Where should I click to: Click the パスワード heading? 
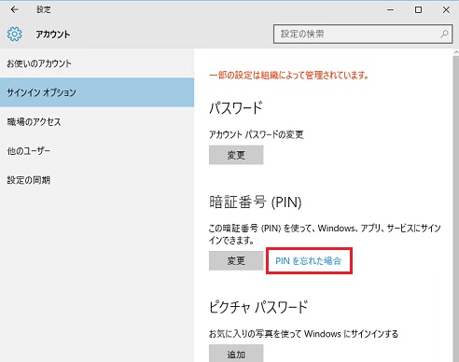(236, 108)
